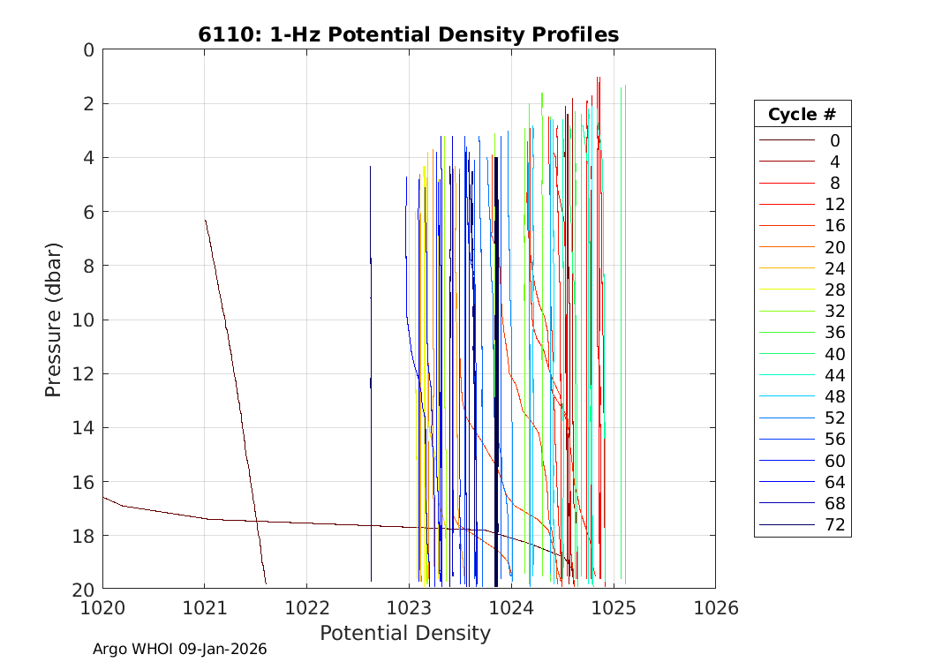Click the "Pressure (dbar)" y-axis label

coord(53,319)
